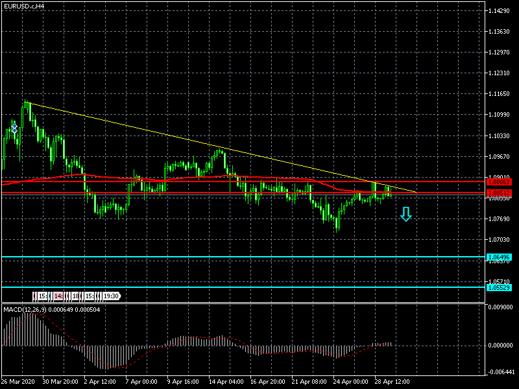Click the EURUSD.c,H4 chart title
This screenshot has height=389, width=519.
23,6
